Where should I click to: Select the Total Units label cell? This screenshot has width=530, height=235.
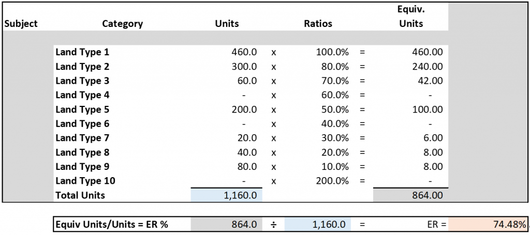pyautogui.click(x=80, y=195)
